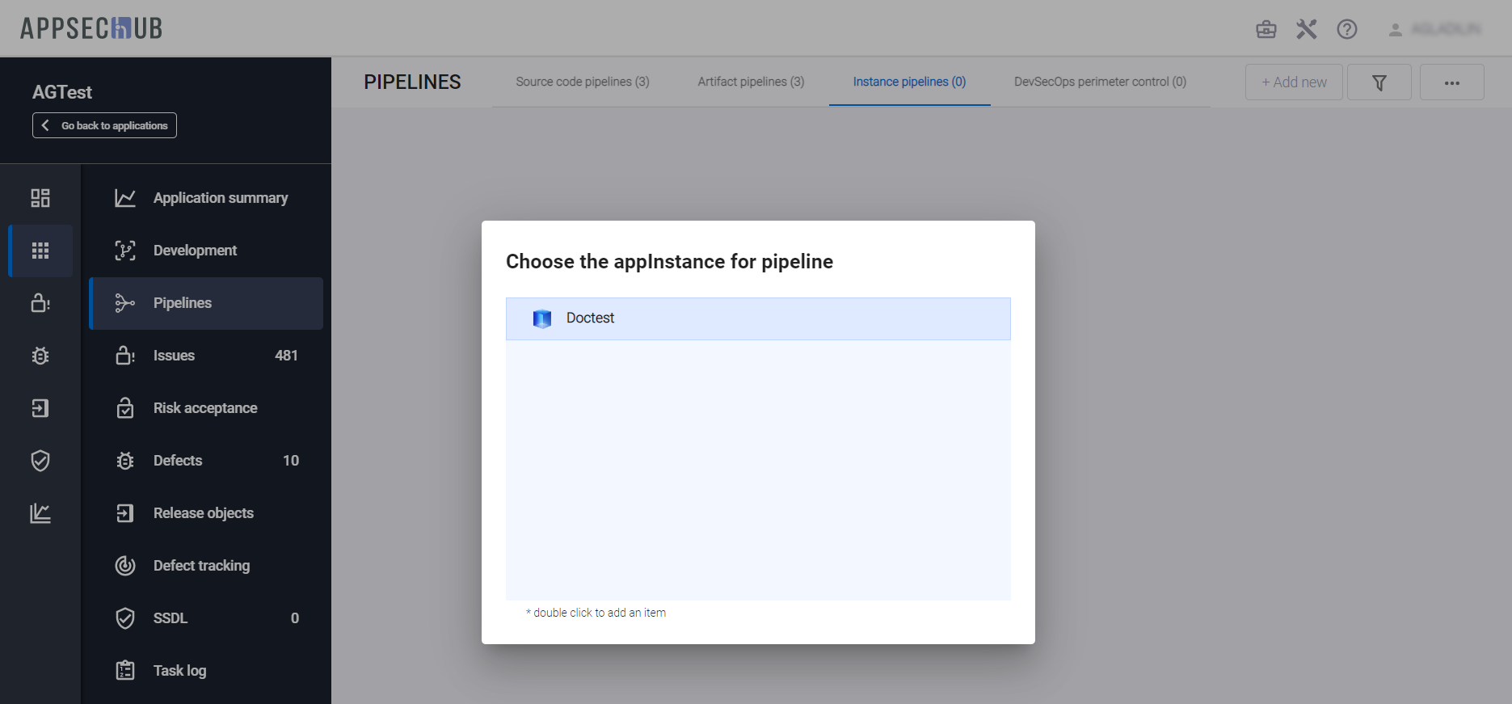
Task: Go back to applications
Action: click(105, 125)
